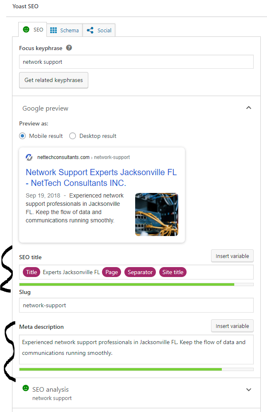Collapse the Google preview section
Screen dimensions: 267x412
249,107
